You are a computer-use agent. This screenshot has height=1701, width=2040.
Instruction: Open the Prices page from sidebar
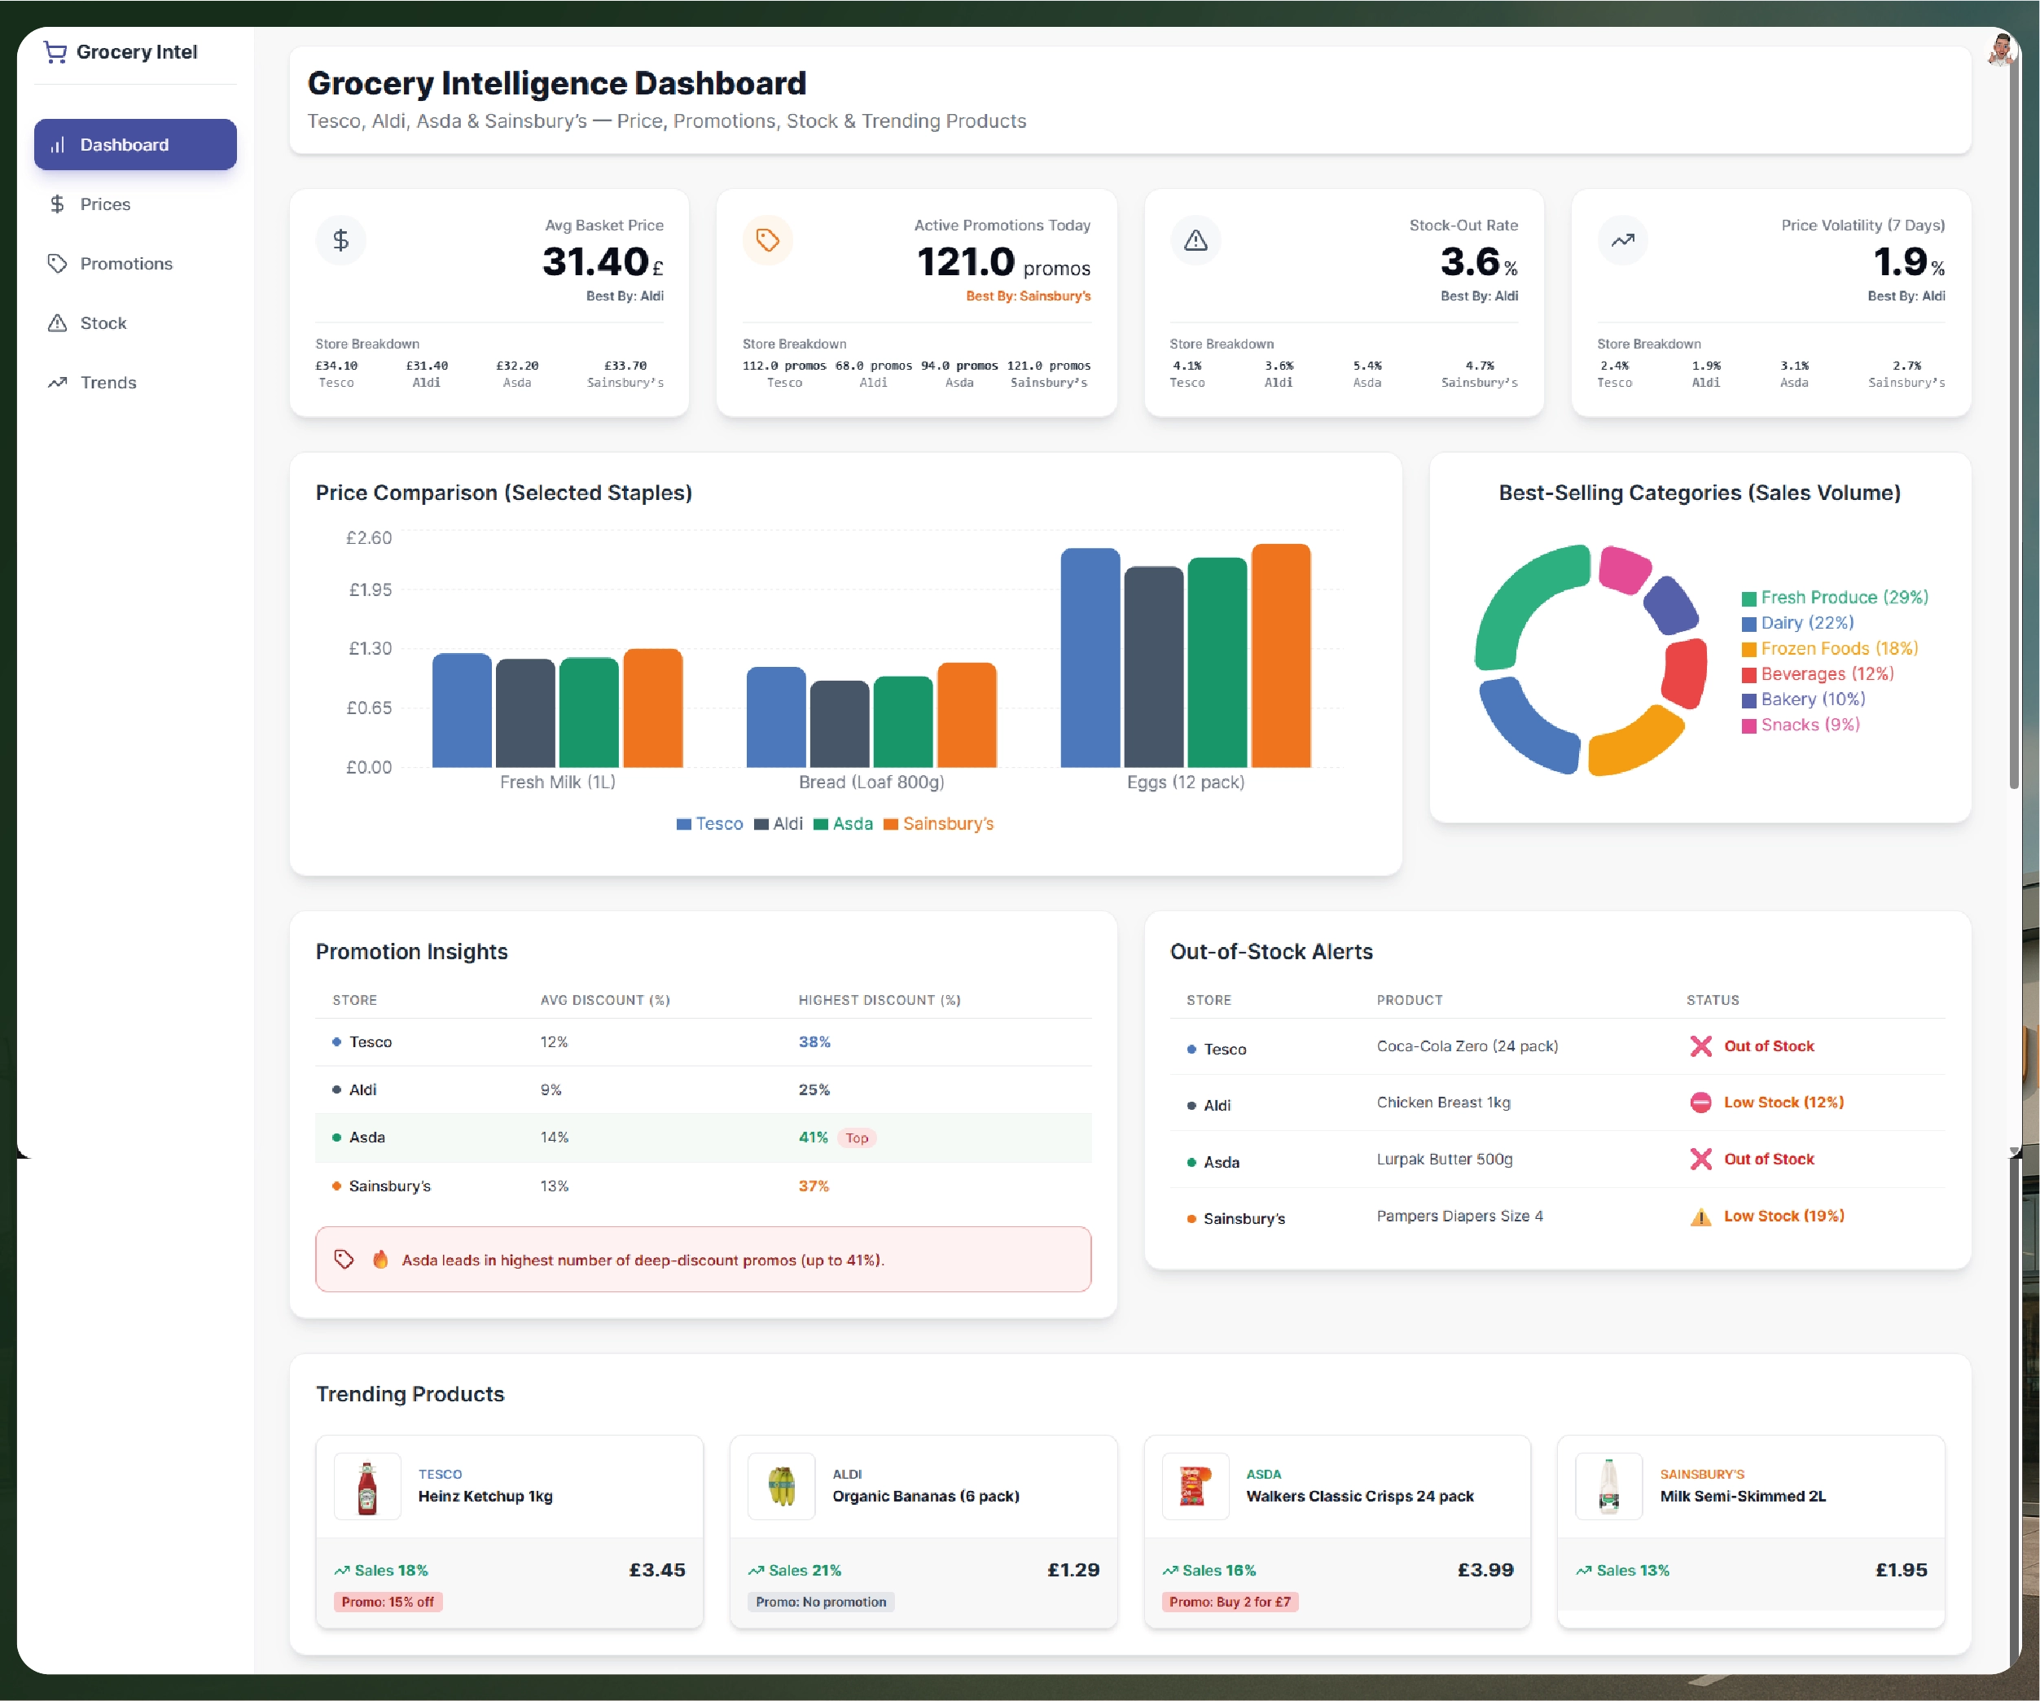coord(105,204)
